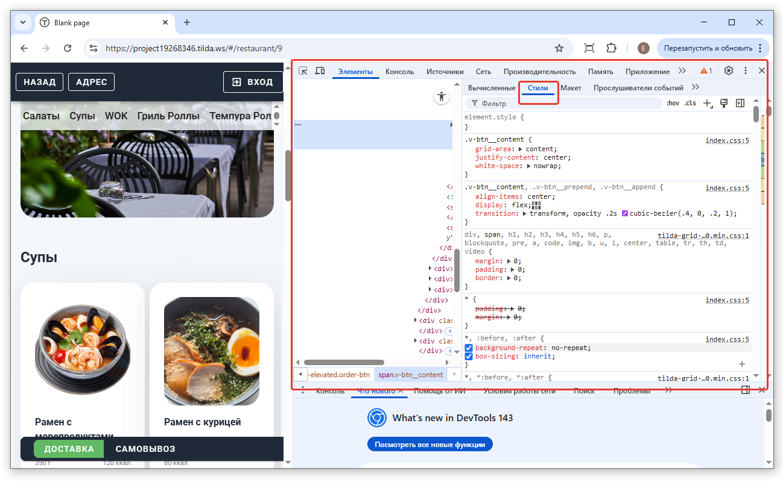Switch to the Консоль tab
The width and height of the screenshot is (783, 485).
(399, 71)
